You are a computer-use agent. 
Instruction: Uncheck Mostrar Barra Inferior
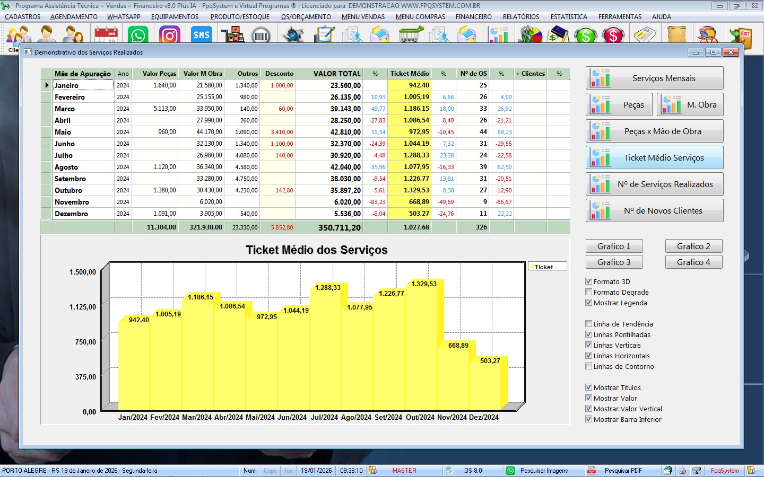[x=588, y=419]
